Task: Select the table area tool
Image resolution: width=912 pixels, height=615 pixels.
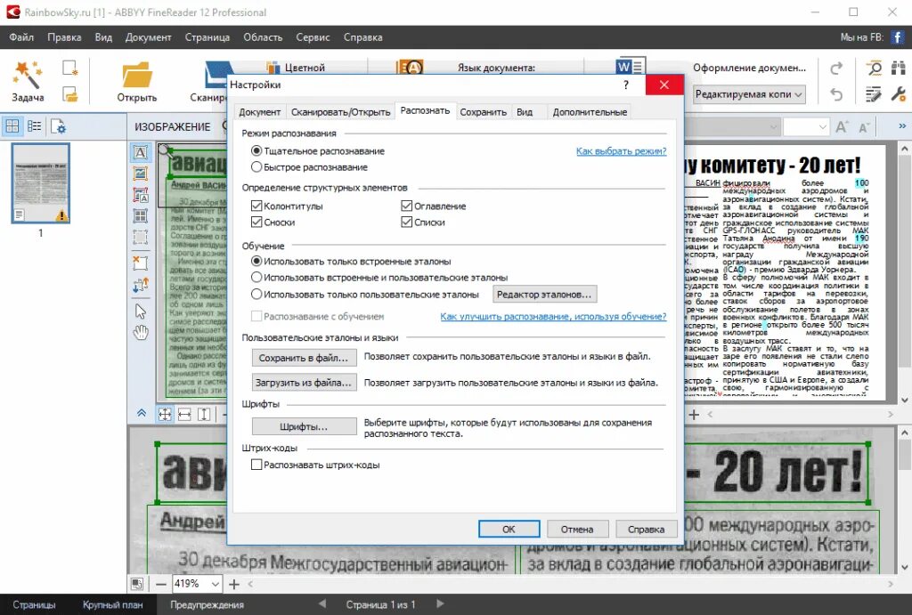Action: (140, 216)
